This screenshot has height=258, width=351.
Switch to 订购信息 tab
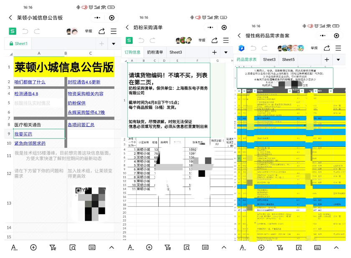pyautogui.click(x=132, y=52)
